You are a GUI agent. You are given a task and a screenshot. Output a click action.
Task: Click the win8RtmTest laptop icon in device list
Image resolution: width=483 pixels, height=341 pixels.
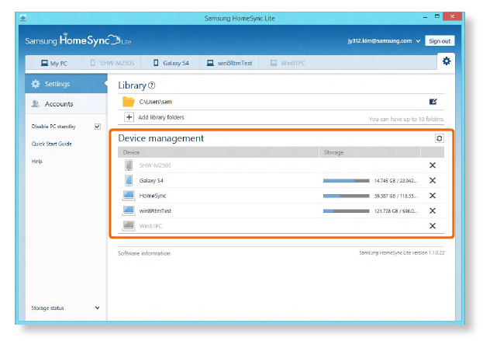129,211
